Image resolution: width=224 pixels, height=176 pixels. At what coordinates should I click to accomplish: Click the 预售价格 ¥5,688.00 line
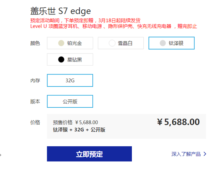75,122
